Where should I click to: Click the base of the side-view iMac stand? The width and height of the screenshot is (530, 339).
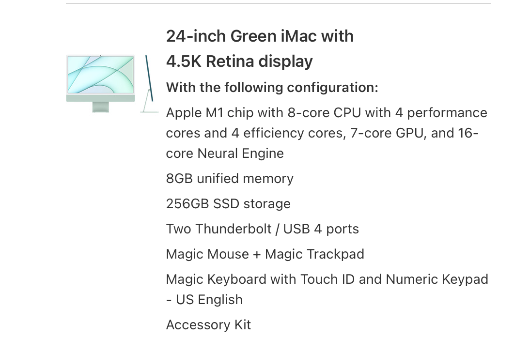coord(149,112)
